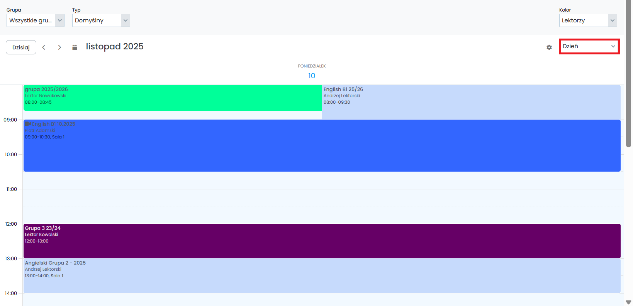Open the purple Grupa 3 23/24 event

[322, 241]
